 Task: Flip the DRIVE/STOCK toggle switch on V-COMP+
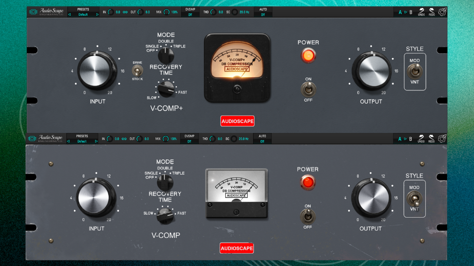point(137,71)
